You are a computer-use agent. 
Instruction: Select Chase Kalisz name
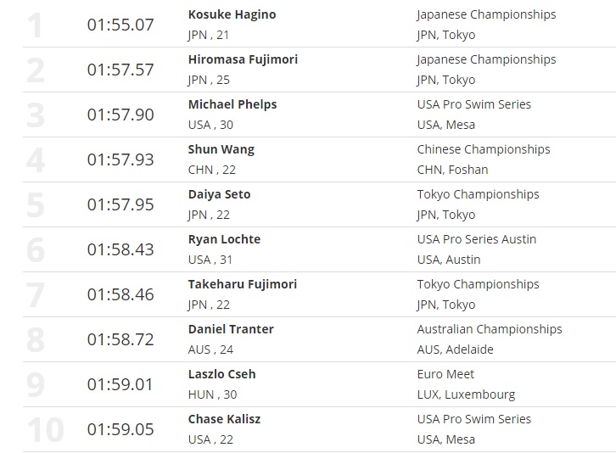coord(222,419)
